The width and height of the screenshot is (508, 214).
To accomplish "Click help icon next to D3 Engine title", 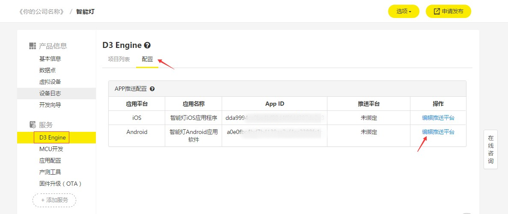I will pyautogui.click(x=147, y=45).
